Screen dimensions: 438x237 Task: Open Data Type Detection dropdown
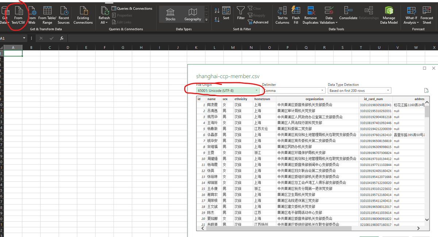click(x=359, y=90)
